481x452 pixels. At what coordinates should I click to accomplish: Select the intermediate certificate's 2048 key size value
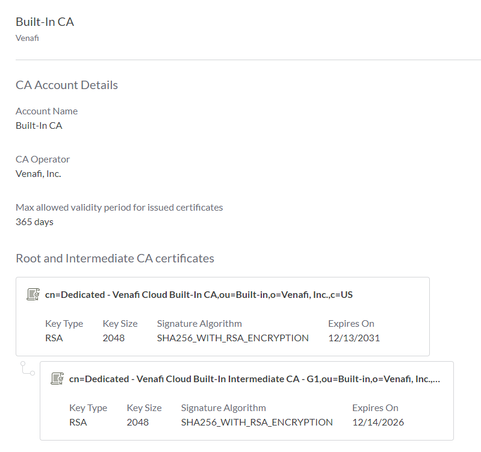coord(138,423)
